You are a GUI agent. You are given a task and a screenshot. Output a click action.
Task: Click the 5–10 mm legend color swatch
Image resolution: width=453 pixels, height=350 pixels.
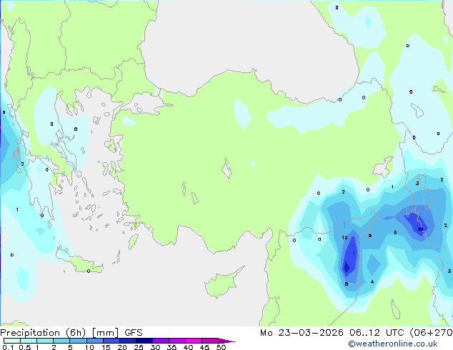pos(79,341)
